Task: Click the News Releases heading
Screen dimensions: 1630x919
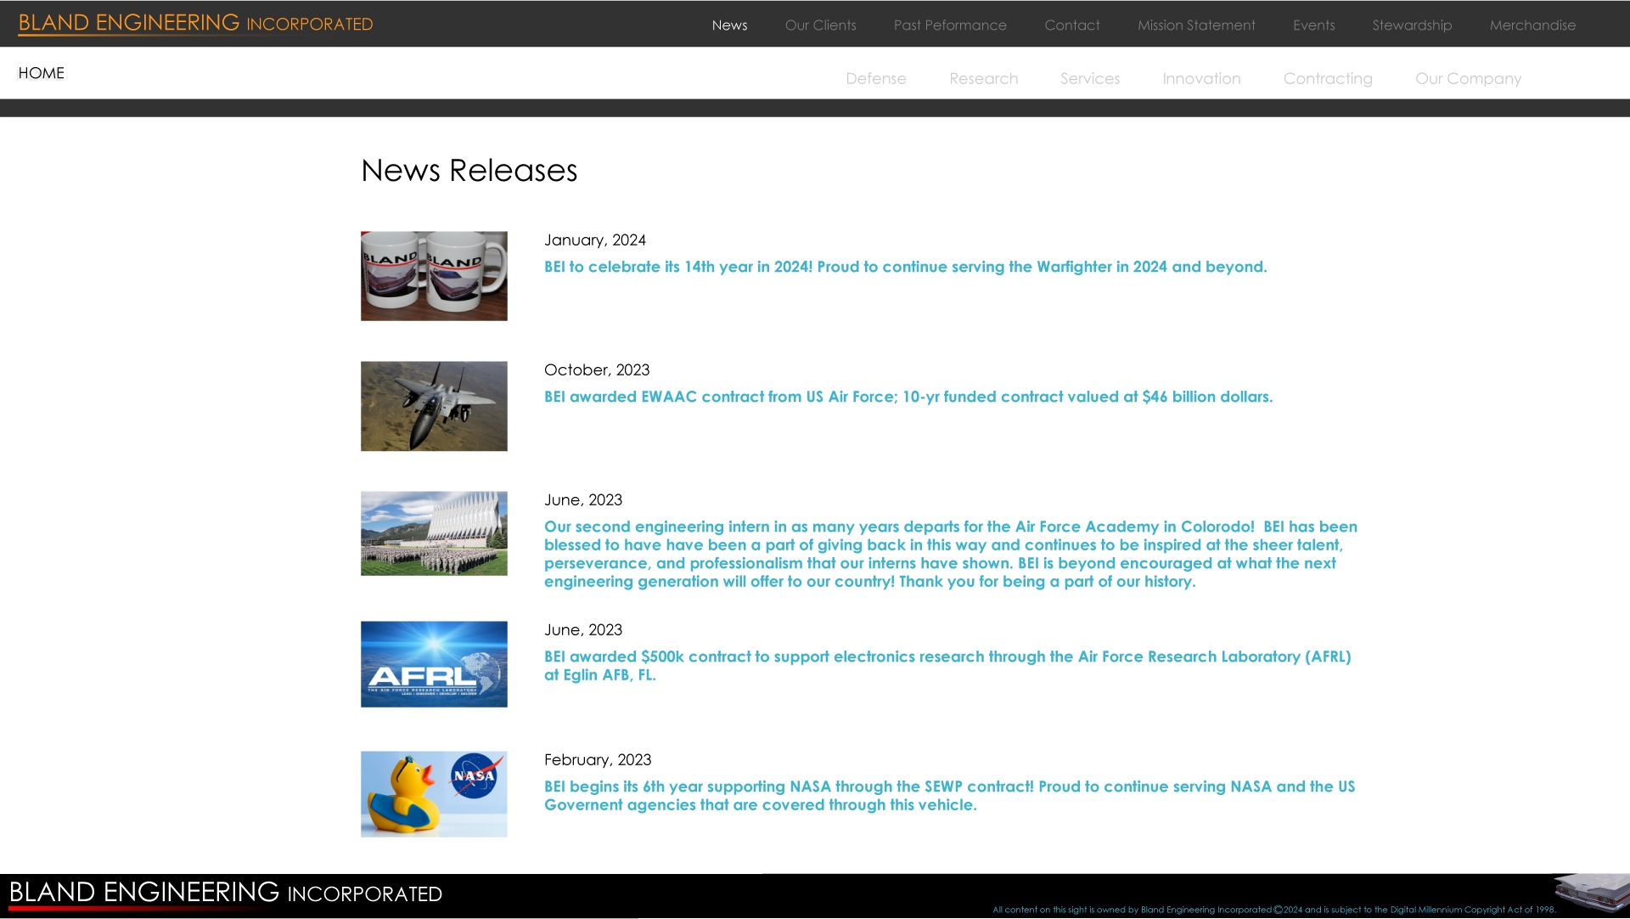Action: 469,171
